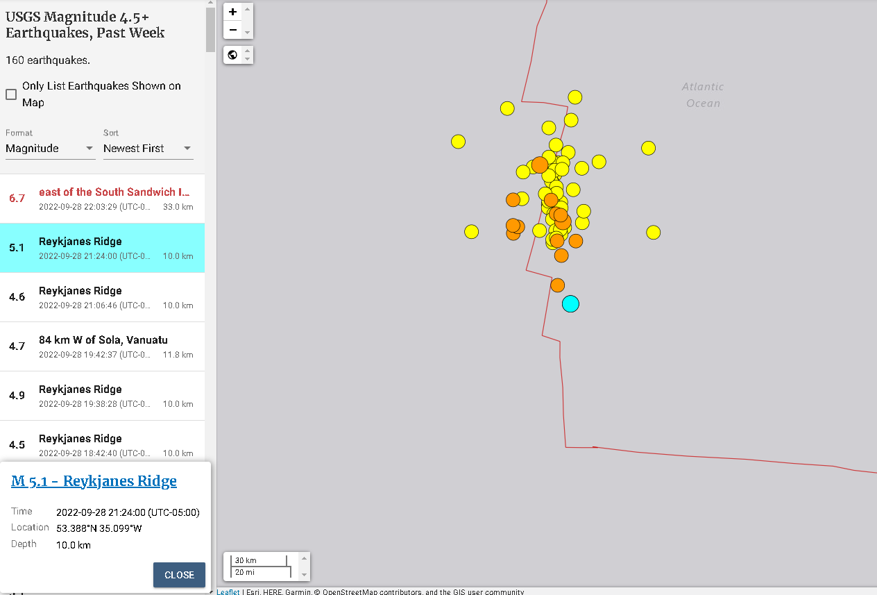The height and width of the screenshot is (595, 877).
Task: Select the 4.7 W of Sola, Vanuatu earthquake
Action: [x=102, y=346]
